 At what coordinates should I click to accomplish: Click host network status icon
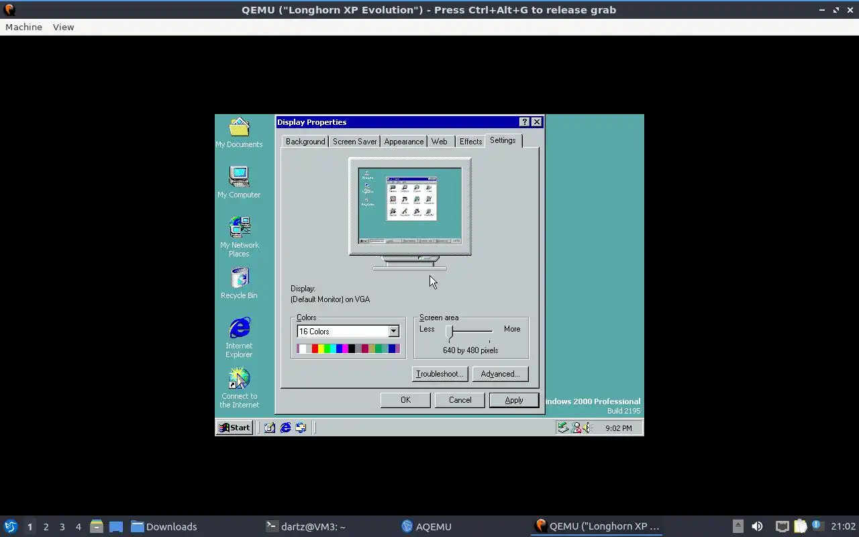(782, 527)
